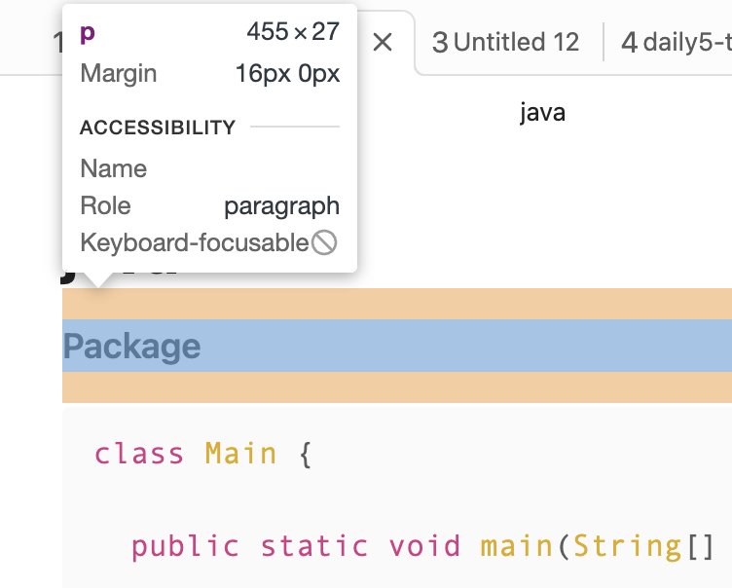Viewport: 732px width, 588px height.
Task: Click the main method name in code
Action: [x=517, y=546]
